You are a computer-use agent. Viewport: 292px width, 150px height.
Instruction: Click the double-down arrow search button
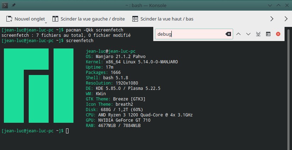pyautogui.click(x=258, y=34)
